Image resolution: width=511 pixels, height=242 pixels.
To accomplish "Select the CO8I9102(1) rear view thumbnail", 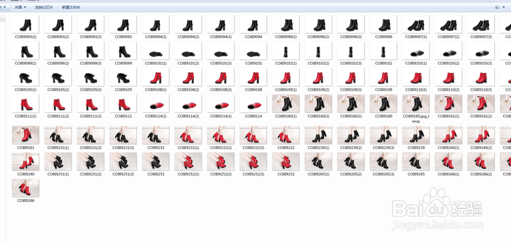I will pos(286,51).
